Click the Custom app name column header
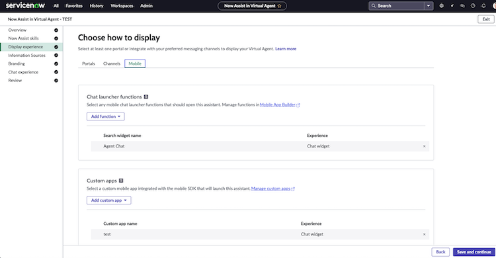The height and width of the screenshot is (258, 496). pyautogui.click(x=120, y=224)
